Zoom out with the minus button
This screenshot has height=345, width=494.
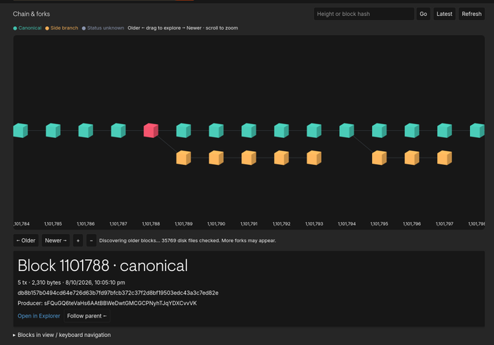92,240
